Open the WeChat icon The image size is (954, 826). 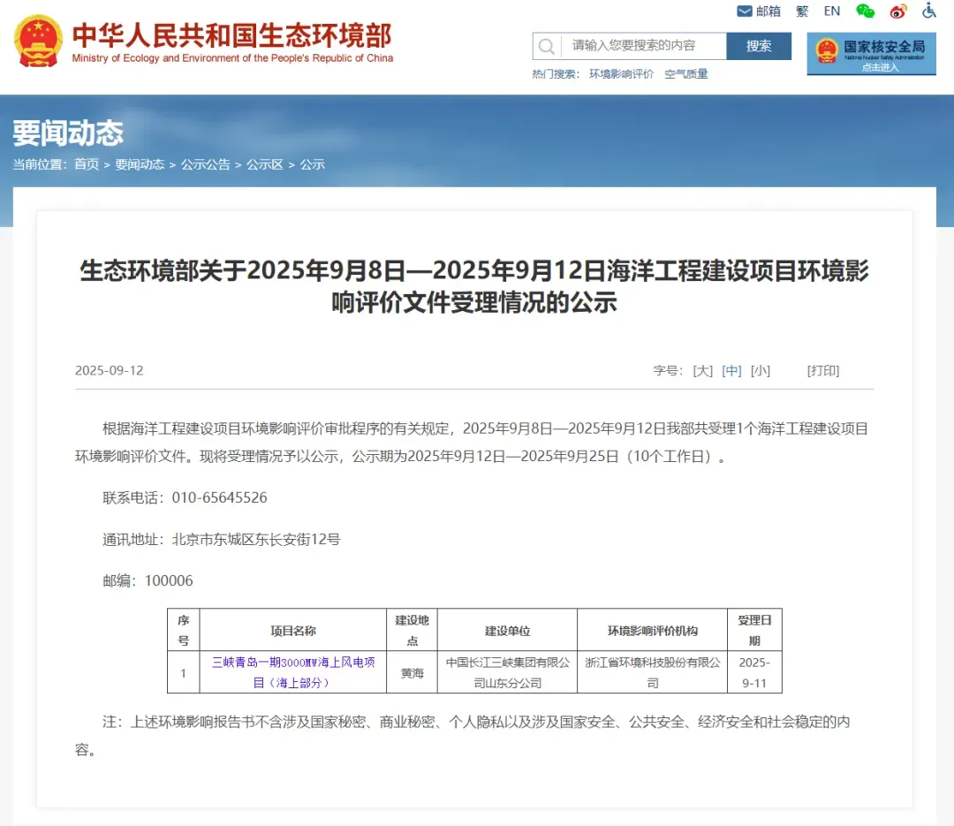coord(865,11)
